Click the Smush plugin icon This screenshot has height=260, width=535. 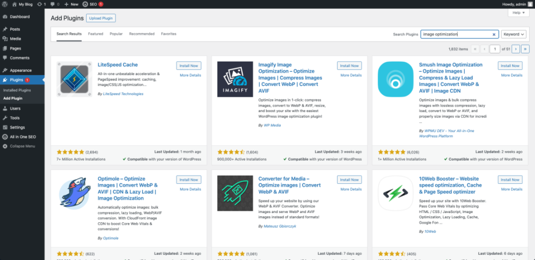click(396, 79)
